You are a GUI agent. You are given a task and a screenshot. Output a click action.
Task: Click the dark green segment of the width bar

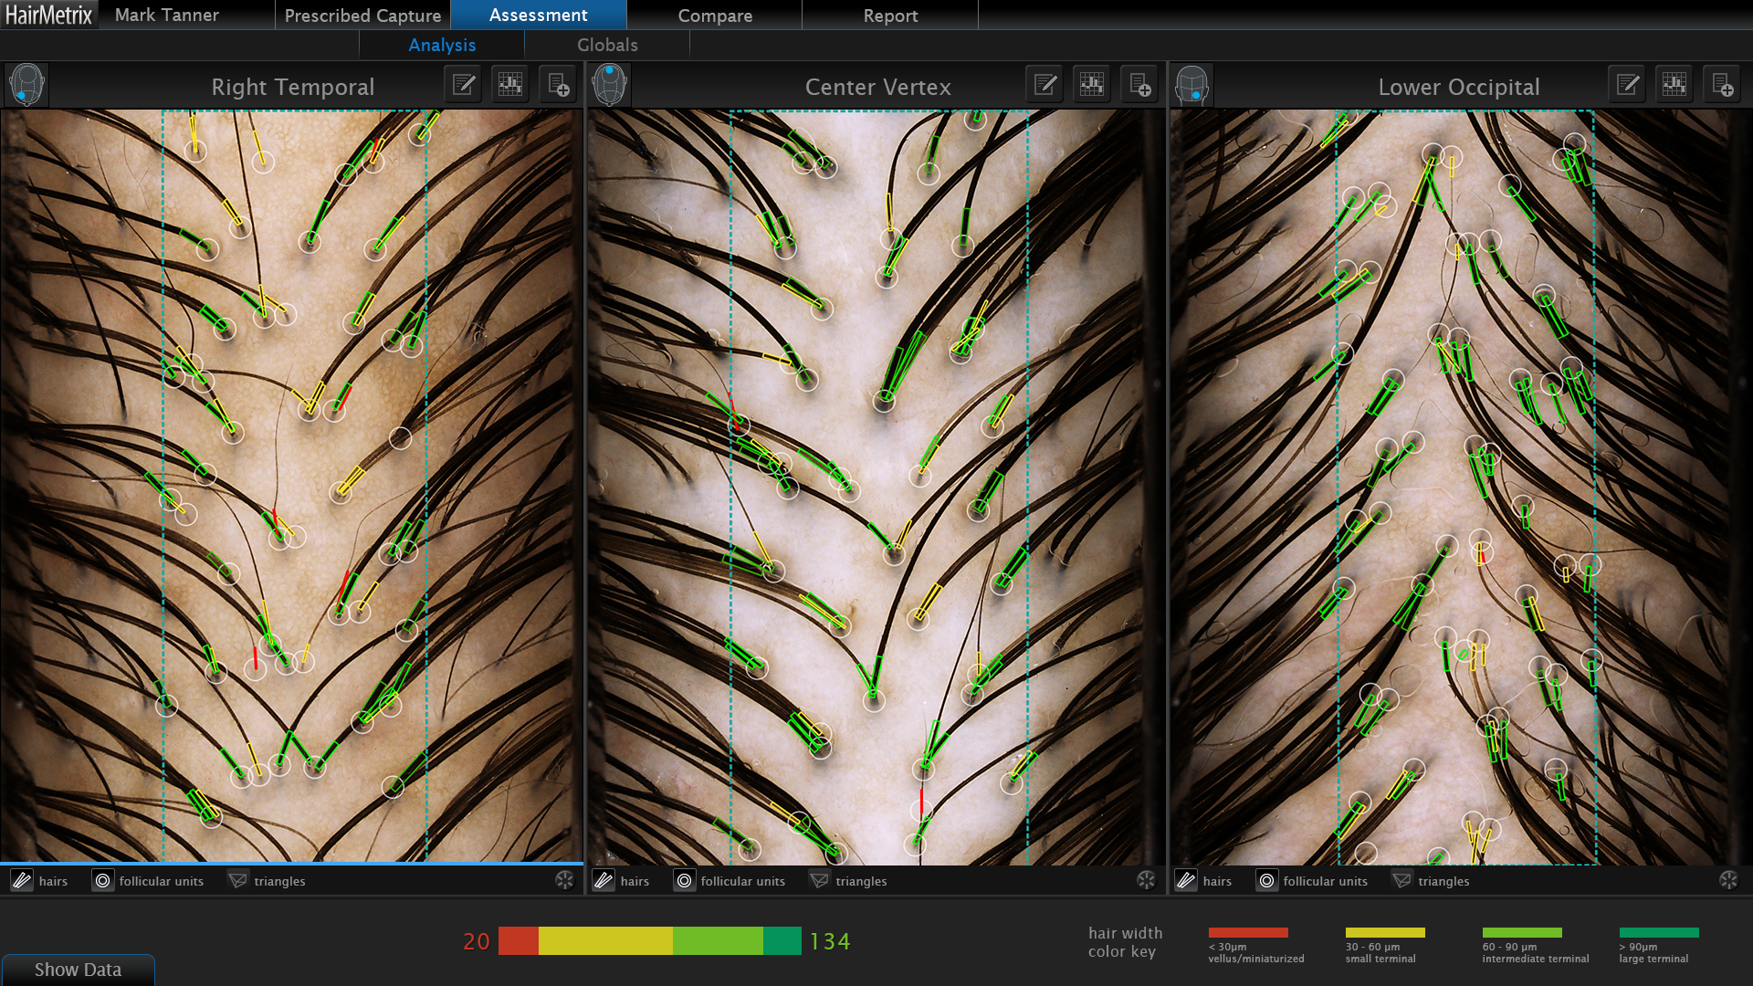click(782, 940)
